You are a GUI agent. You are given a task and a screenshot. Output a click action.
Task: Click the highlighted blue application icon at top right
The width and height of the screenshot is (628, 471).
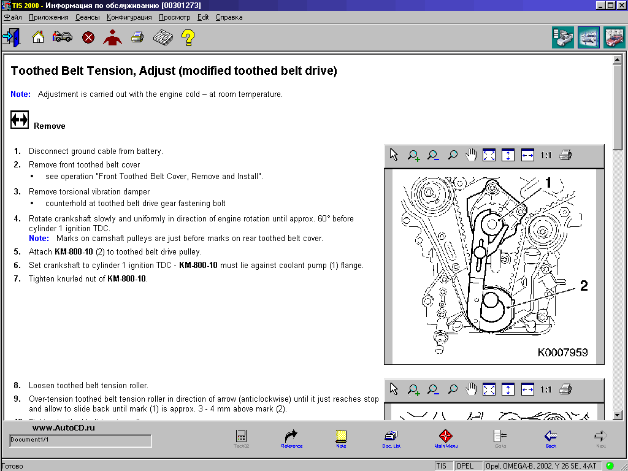tap(588, 37)
